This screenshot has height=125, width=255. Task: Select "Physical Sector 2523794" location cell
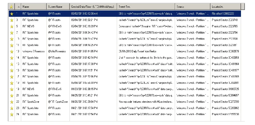[224, 32]
